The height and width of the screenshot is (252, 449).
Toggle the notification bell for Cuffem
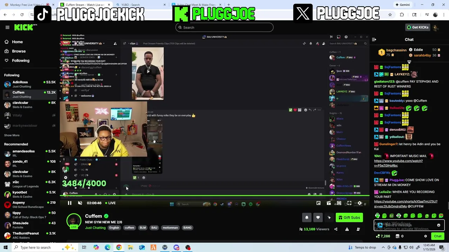click(307, 218)
